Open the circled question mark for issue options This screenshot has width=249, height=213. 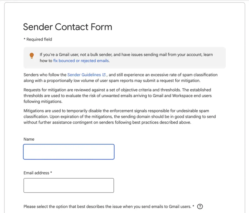click(200, 206)
